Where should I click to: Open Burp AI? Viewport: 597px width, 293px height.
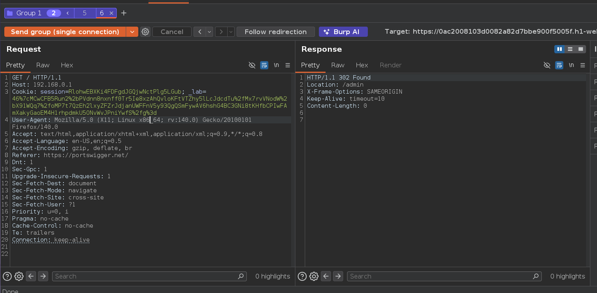pos(343,32)
